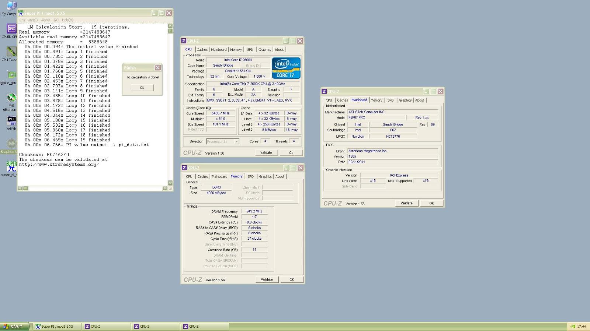Viewport: 590px width, 331px height.
Task: Open SPD tab in CPU window
Action: click(x=250, y=50)
